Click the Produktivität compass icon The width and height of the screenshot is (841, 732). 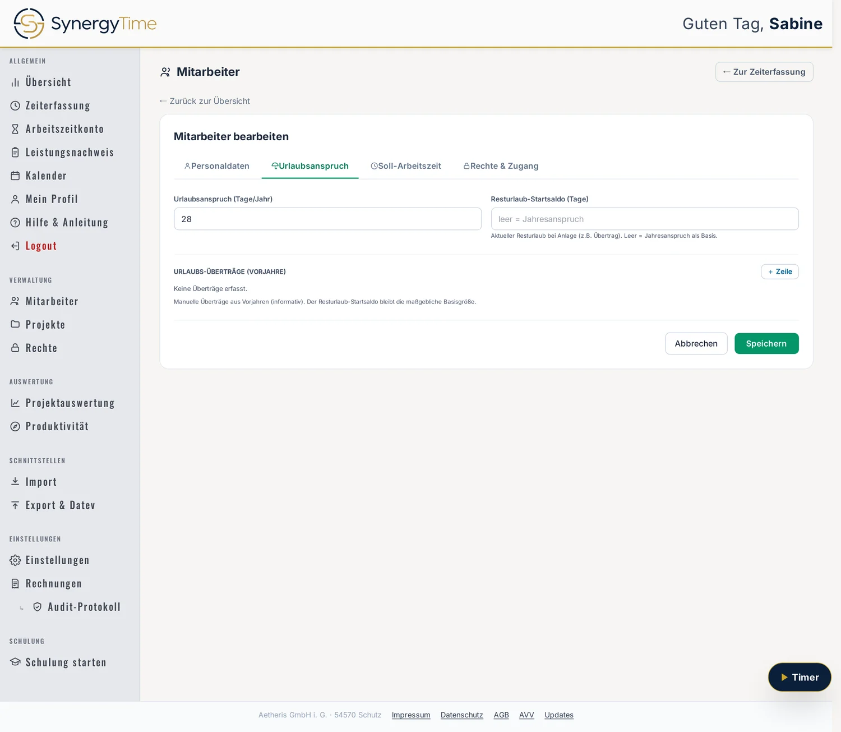(x=15, y=426)
